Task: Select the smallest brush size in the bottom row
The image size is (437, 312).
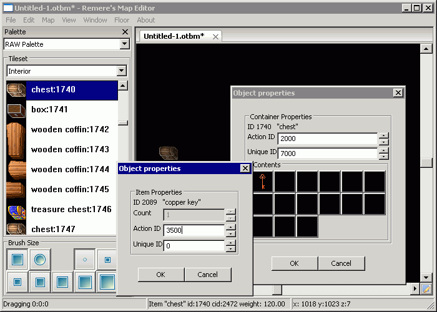Action: [17, 282]
